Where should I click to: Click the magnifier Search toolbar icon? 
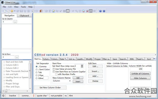[76, 11]
